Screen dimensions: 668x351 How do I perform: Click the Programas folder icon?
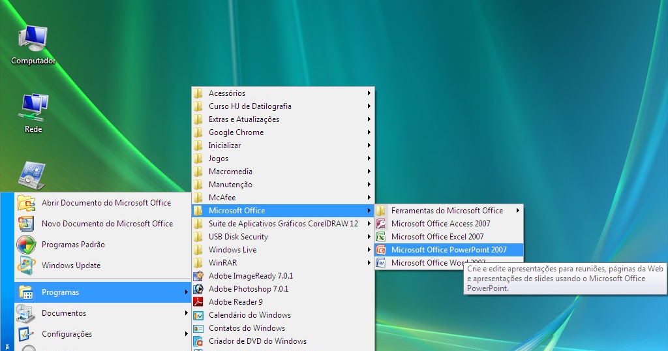coord(26,292)
